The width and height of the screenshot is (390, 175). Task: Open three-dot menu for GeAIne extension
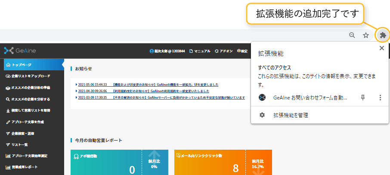[x=380, y=98]
